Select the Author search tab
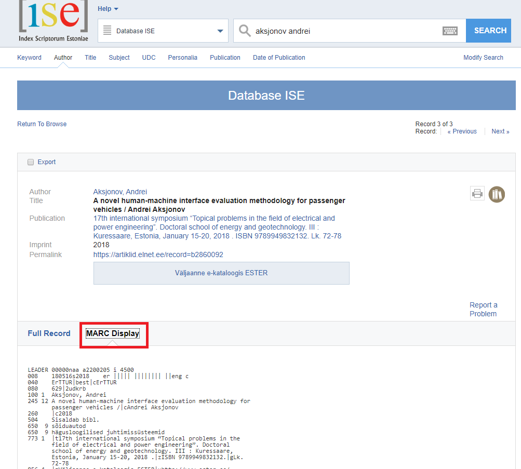 [63, 58]
